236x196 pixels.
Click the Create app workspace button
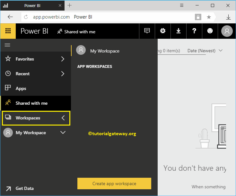(114, 184)
